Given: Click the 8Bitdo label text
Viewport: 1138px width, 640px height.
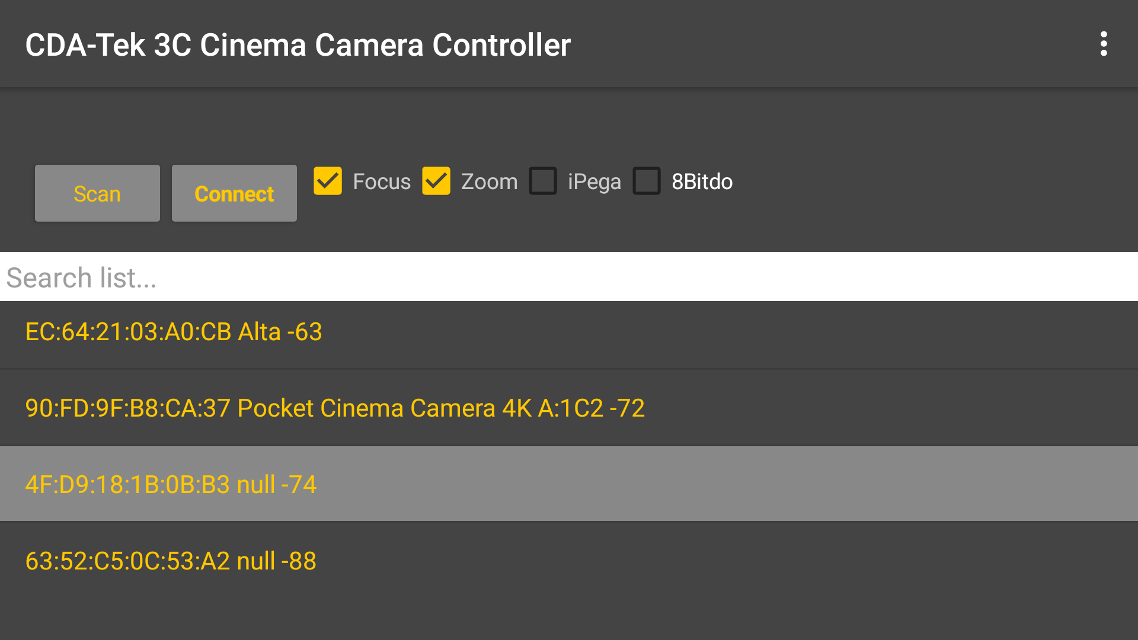Looking at the screenshot, I should coord(702,182).
